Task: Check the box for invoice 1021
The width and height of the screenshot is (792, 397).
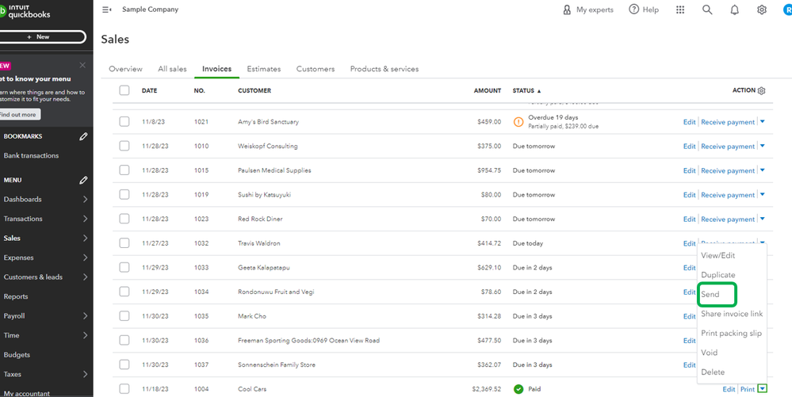Action: [x=124, y=122]
